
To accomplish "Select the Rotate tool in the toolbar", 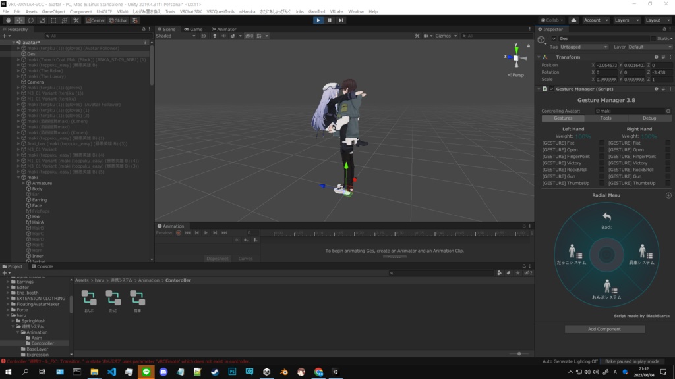I will (31, 20).
